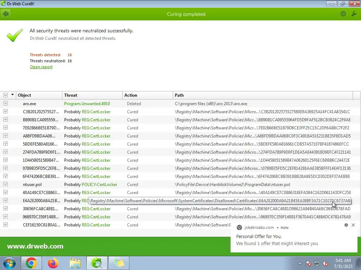Toggle the checkbox for 7E92B66BE51B79D row
Screen dimensions: 361x270
click(x=6, y=127)
